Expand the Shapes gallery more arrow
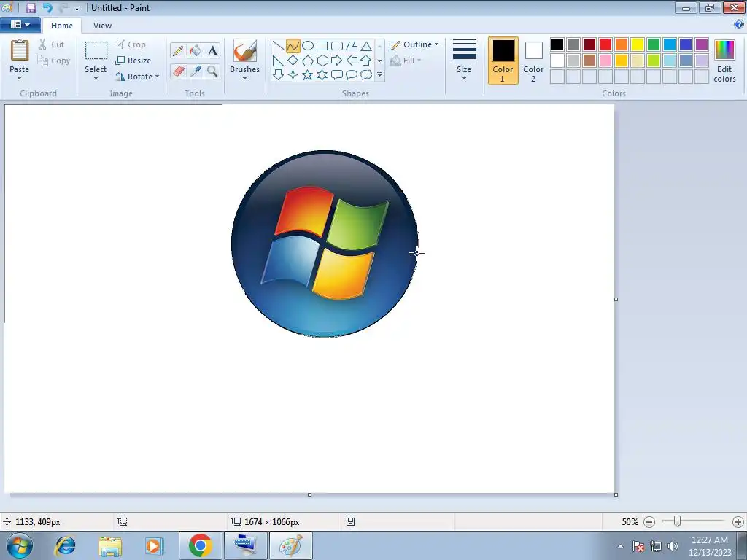This screenshot has height=560, width=747. coord(379,75)
